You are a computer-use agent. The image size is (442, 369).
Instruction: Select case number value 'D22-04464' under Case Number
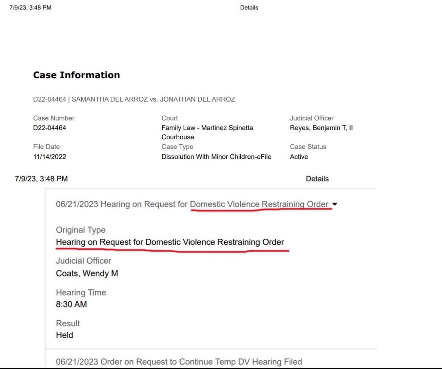point(49,128)
